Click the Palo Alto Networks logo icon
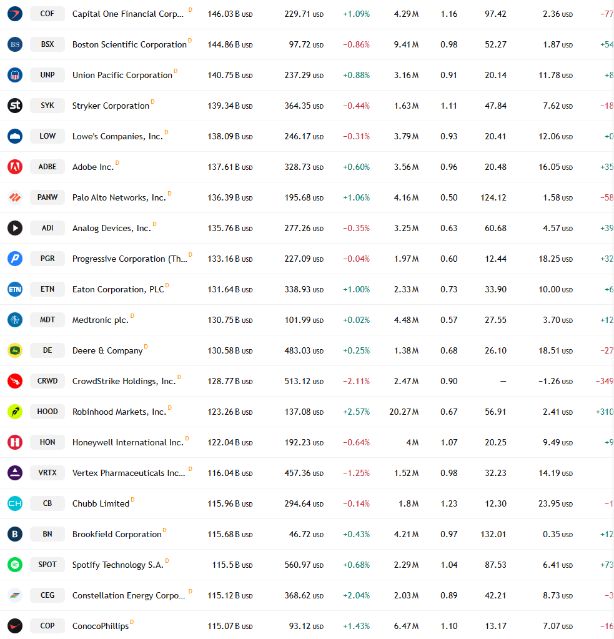 pos(15,197)
